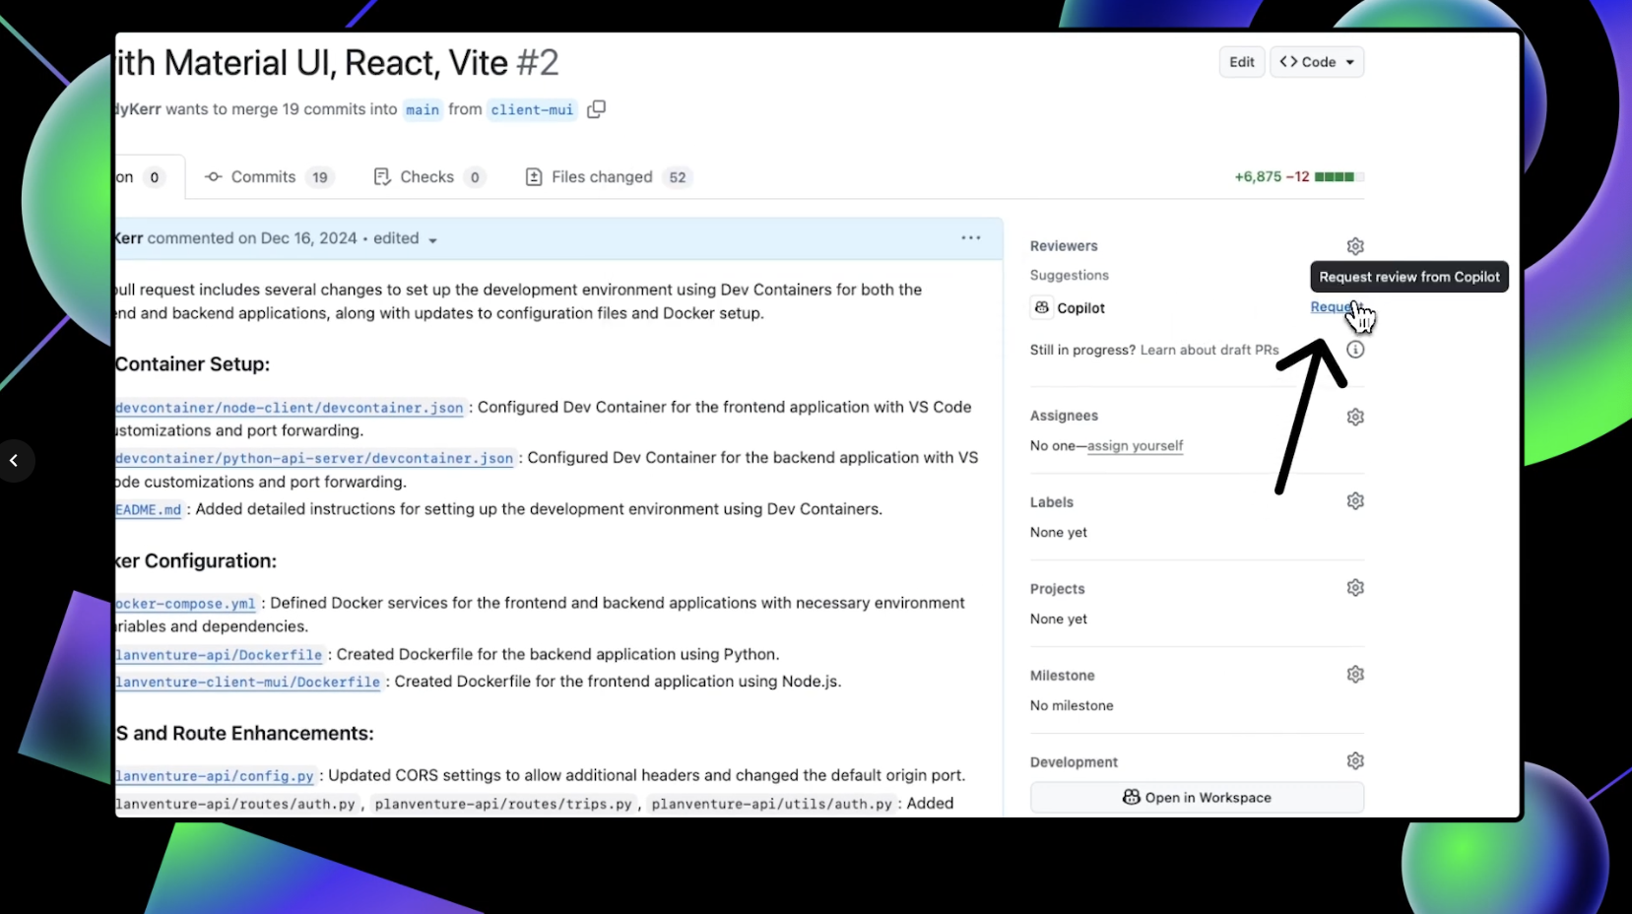The height and width of the screenshot is (914, 1632).
Task: Open the Reviewers settings gear
Action: [1355, 245]
